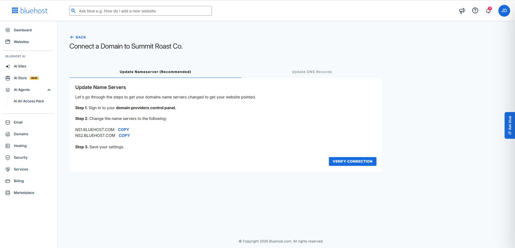Screen dimensions: 515x248
Task: Click the Step 3 save settings text
Action: pos(100,147)
